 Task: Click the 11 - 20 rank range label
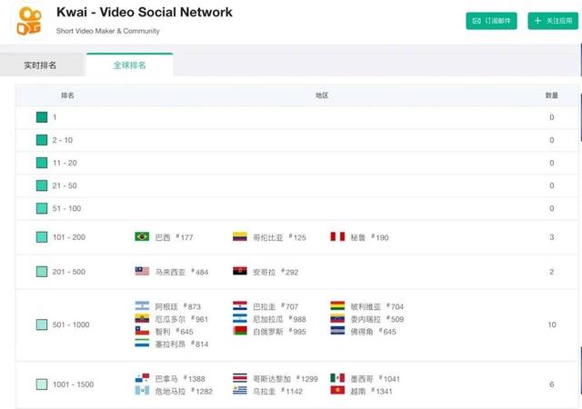[x=65, y=163]
